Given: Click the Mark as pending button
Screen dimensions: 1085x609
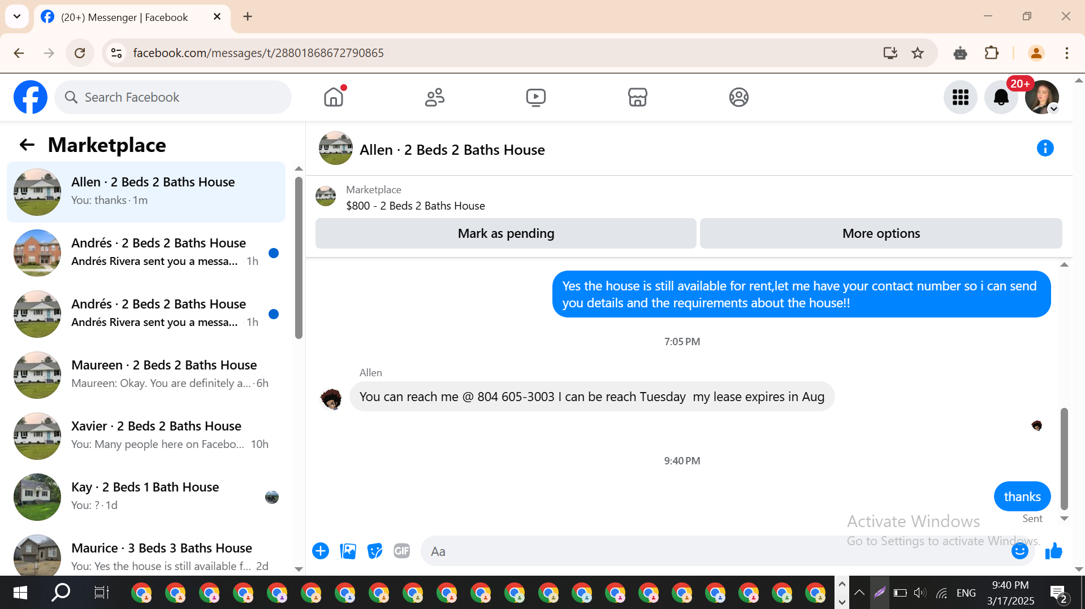Looking at the screenshot, I should click(x=506, y=233).
